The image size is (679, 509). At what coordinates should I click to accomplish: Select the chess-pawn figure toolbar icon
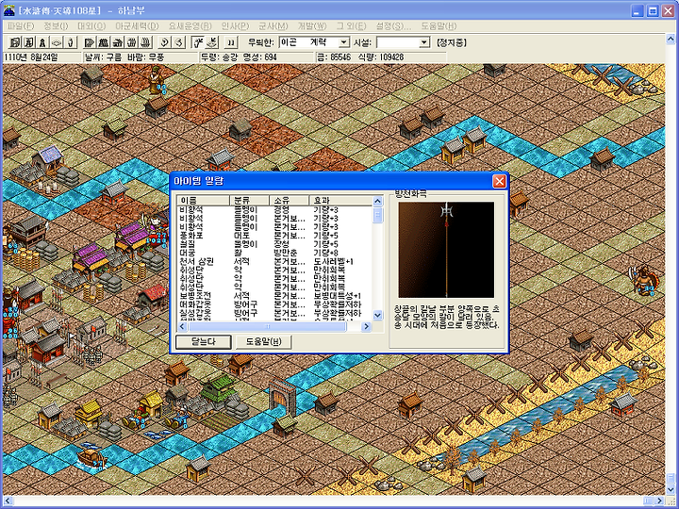pos(42,42)
